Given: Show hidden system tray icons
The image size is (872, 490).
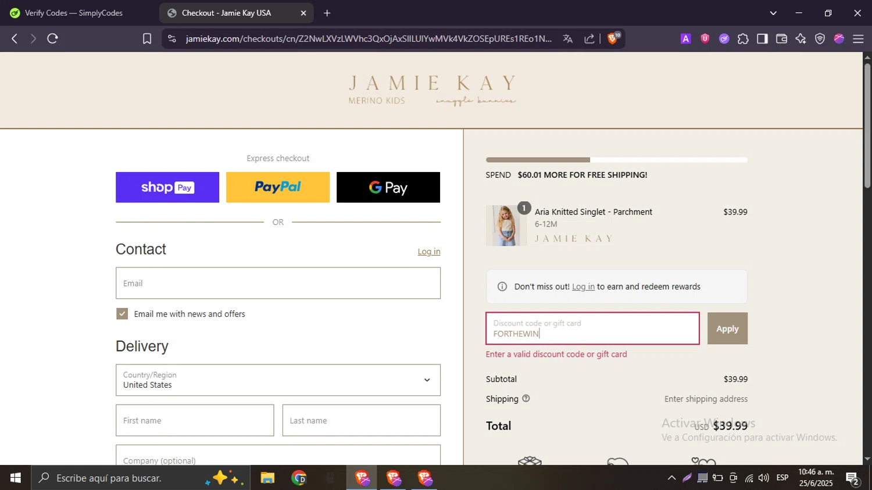Looking at the screenshot, I should click(x=671, y=478).
